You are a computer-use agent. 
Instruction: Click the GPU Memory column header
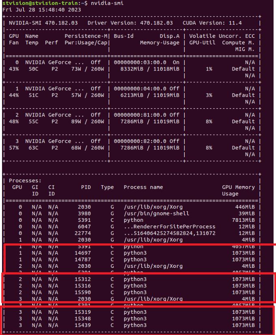[238, 187]
